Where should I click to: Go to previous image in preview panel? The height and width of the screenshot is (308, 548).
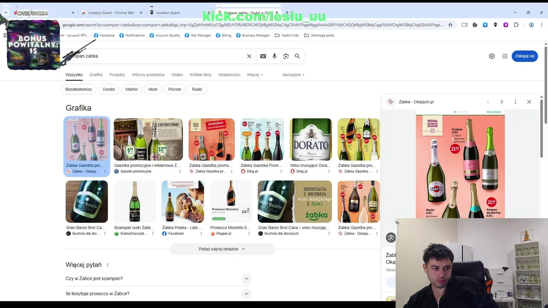click(488, 102)
